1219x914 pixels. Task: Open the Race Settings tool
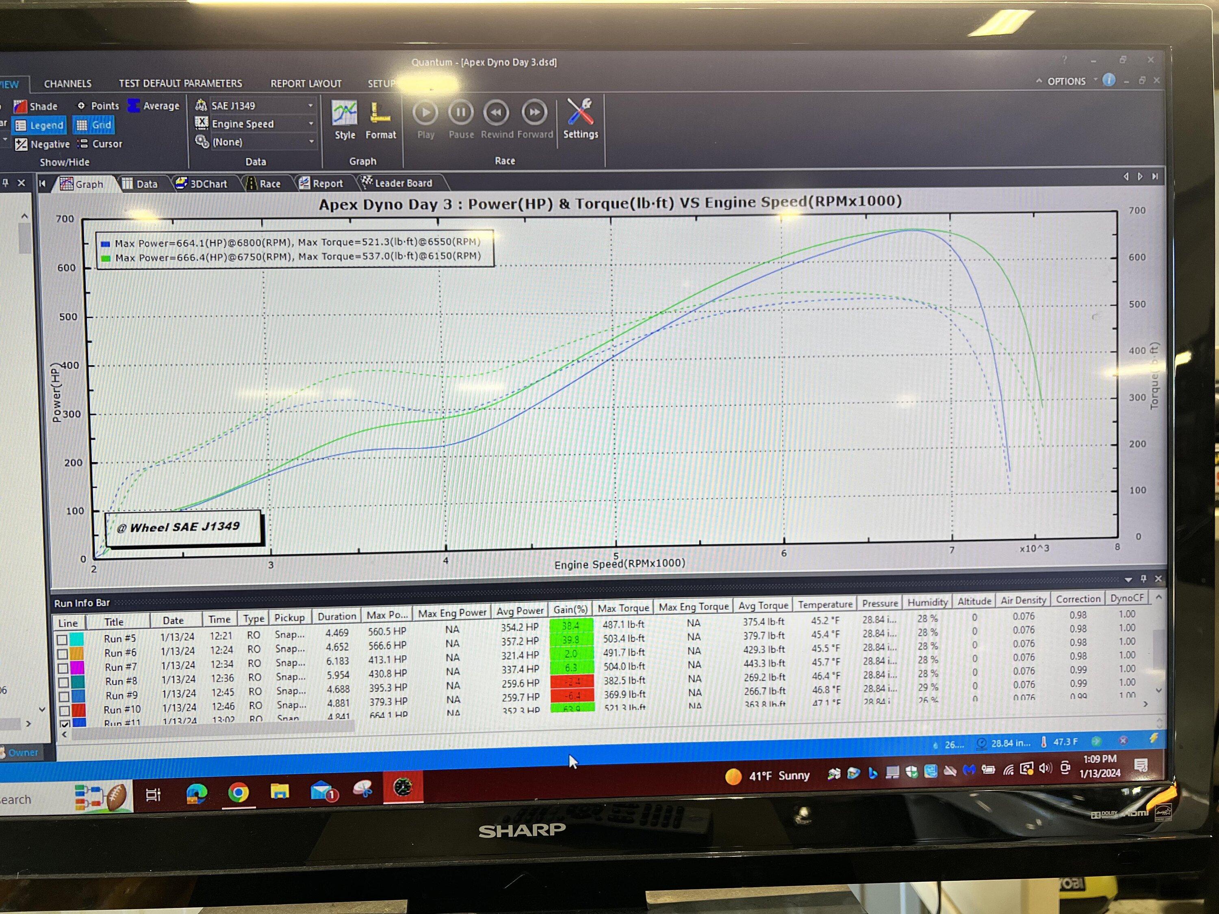[580, 119]
